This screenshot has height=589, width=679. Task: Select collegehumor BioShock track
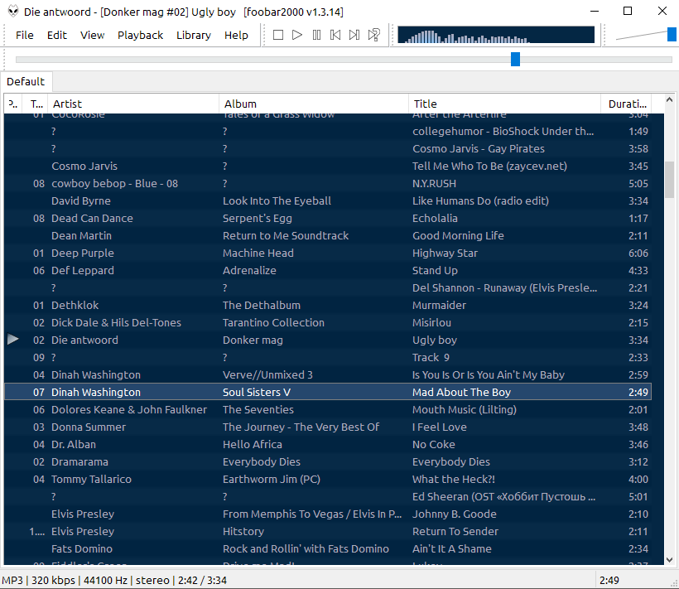(328, 131)
